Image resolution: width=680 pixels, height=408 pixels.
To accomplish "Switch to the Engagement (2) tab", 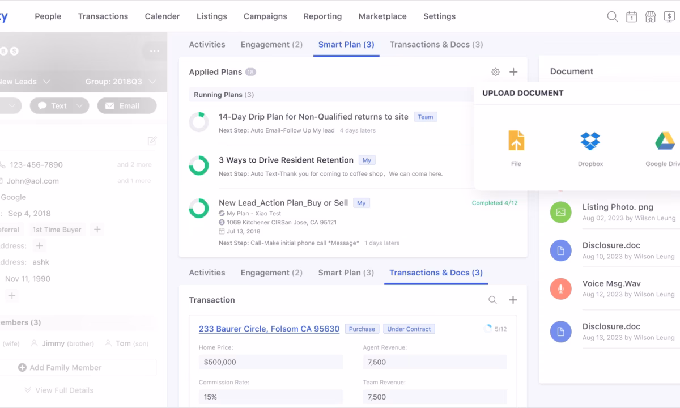I will [x=271, y=44].
